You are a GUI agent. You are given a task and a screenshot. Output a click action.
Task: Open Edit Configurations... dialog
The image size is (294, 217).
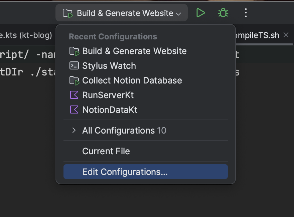click(x=125, y=172)
